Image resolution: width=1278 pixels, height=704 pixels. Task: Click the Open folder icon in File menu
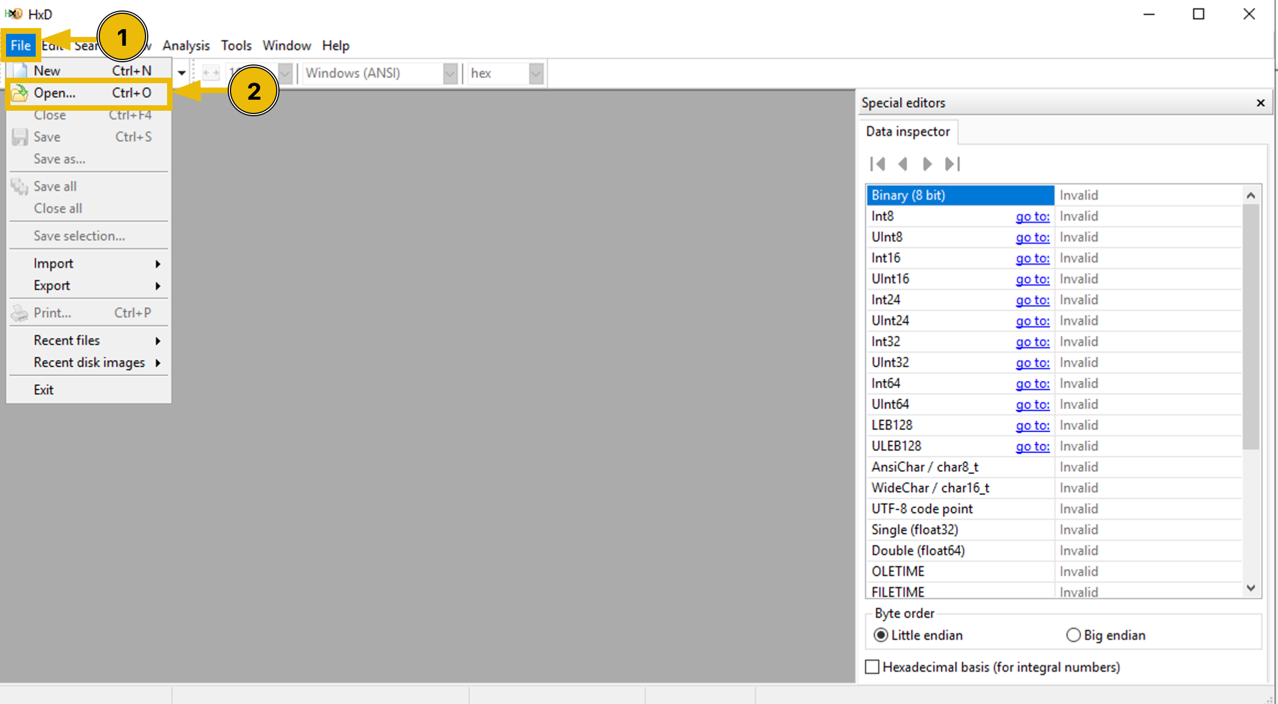coord(20,93)
